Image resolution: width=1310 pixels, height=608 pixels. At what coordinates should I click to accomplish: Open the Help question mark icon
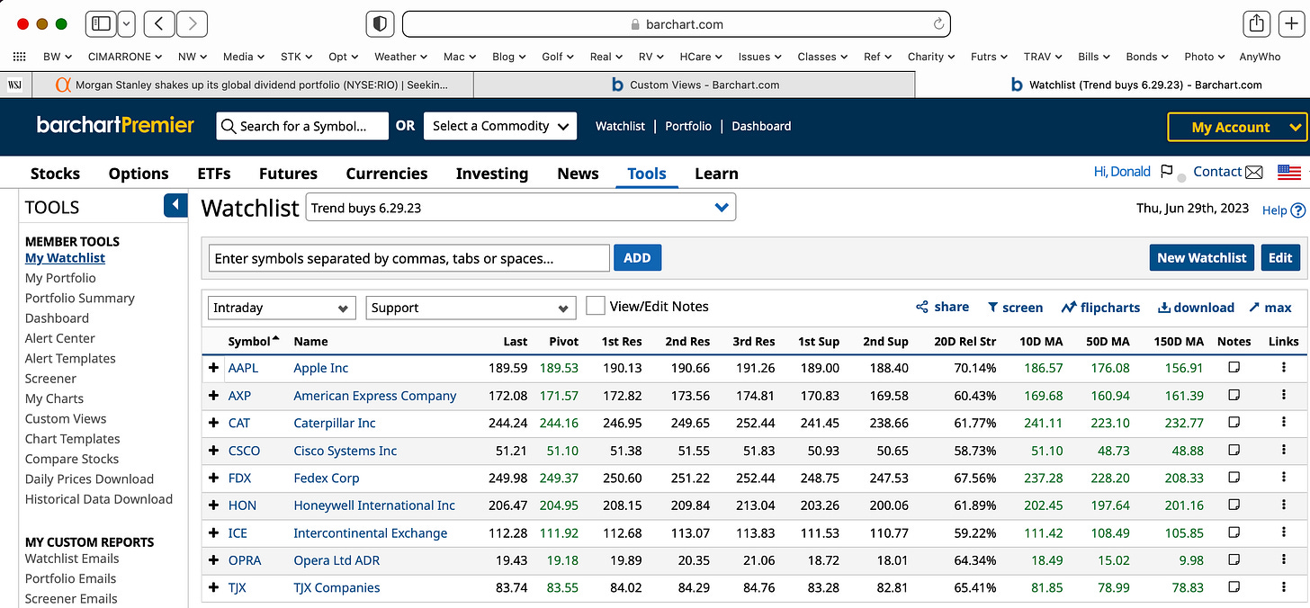1297,210
